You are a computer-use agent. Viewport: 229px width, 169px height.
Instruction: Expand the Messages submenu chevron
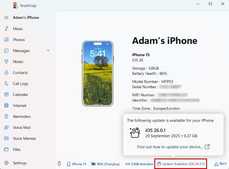(48, 50)
